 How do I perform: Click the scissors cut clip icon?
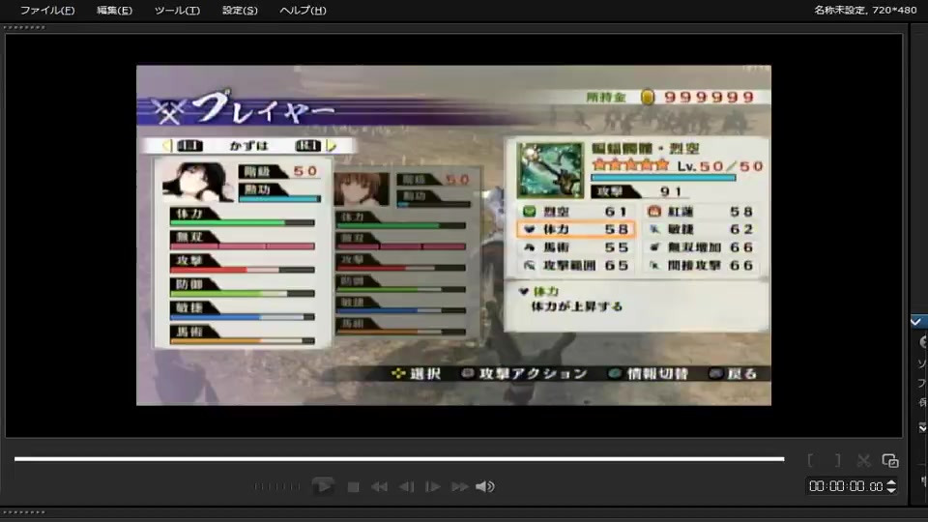[x=863, y=460]
